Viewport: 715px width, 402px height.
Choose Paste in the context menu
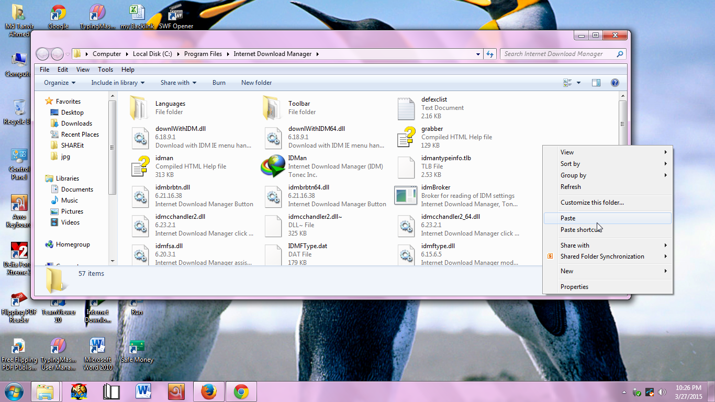tap(608, 218)
